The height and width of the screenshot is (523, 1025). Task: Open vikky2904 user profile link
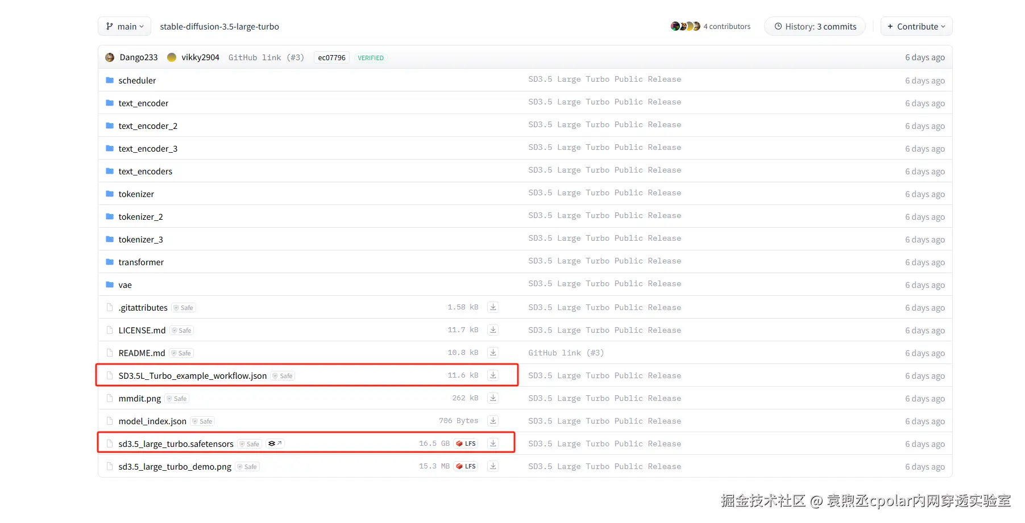tap(200, 57)
